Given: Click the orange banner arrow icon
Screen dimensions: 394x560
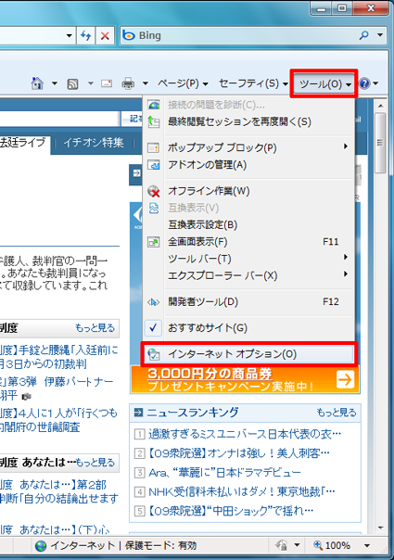Looking at the screenshot, I should tap(345, 379).
